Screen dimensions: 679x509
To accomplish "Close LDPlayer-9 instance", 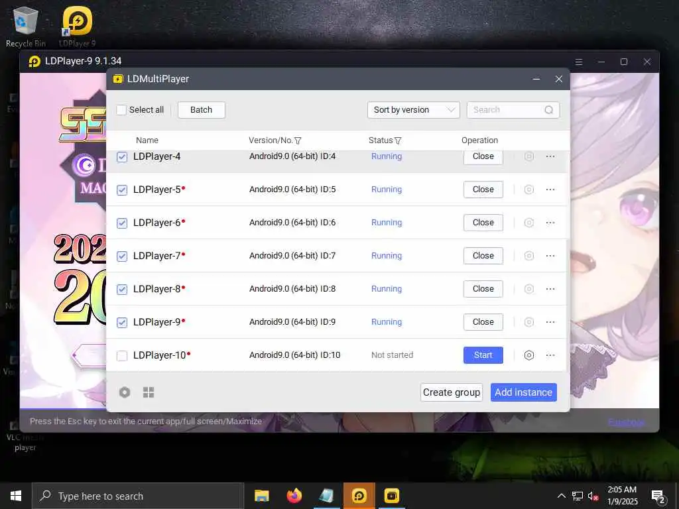I will 483,322.
